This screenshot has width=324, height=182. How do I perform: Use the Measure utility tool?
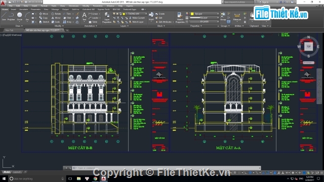coord(237,17)
